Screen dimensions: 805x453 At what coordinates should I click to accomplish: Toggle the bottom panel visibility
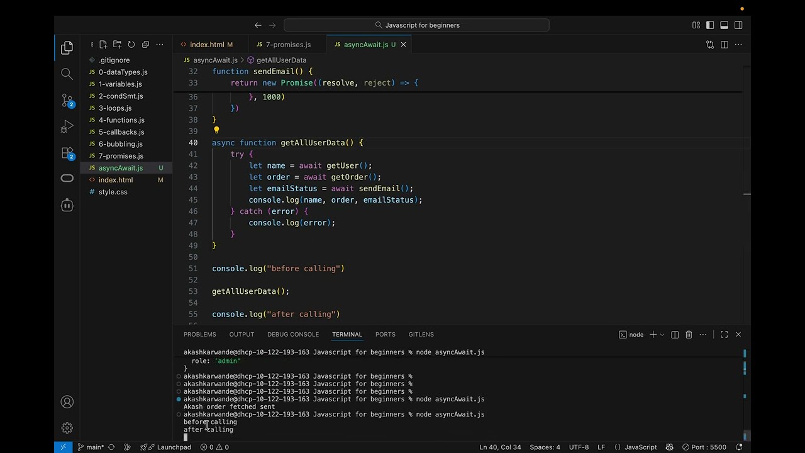coord(724,25)
